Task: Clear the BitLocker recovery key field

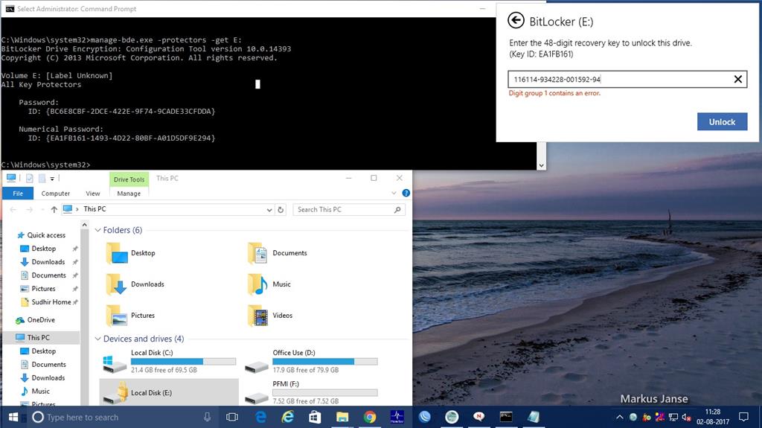Action: (x=737, y=80)
